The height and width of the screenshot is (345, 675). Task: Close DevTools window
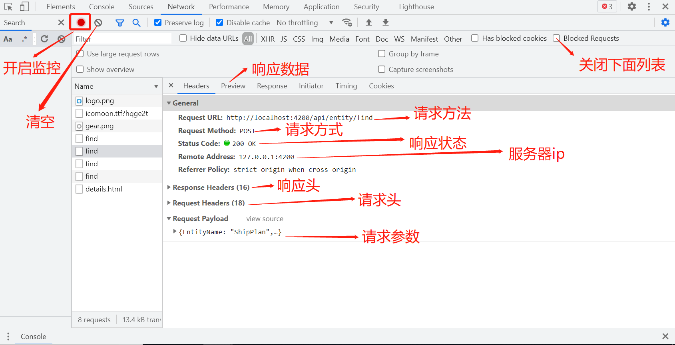click(x=665, y=6)
